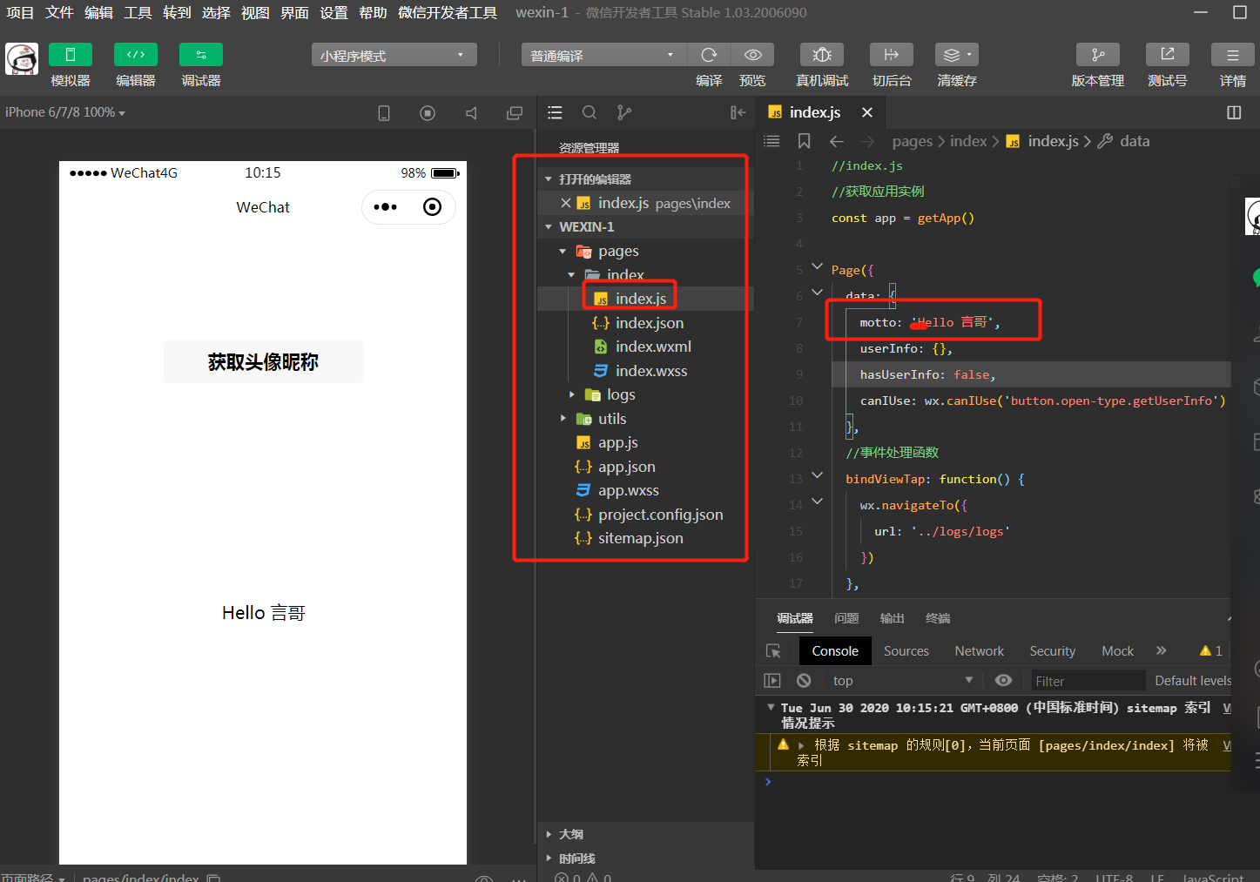
Task: Open the source control branch icon
Action: tap(624, 112)
